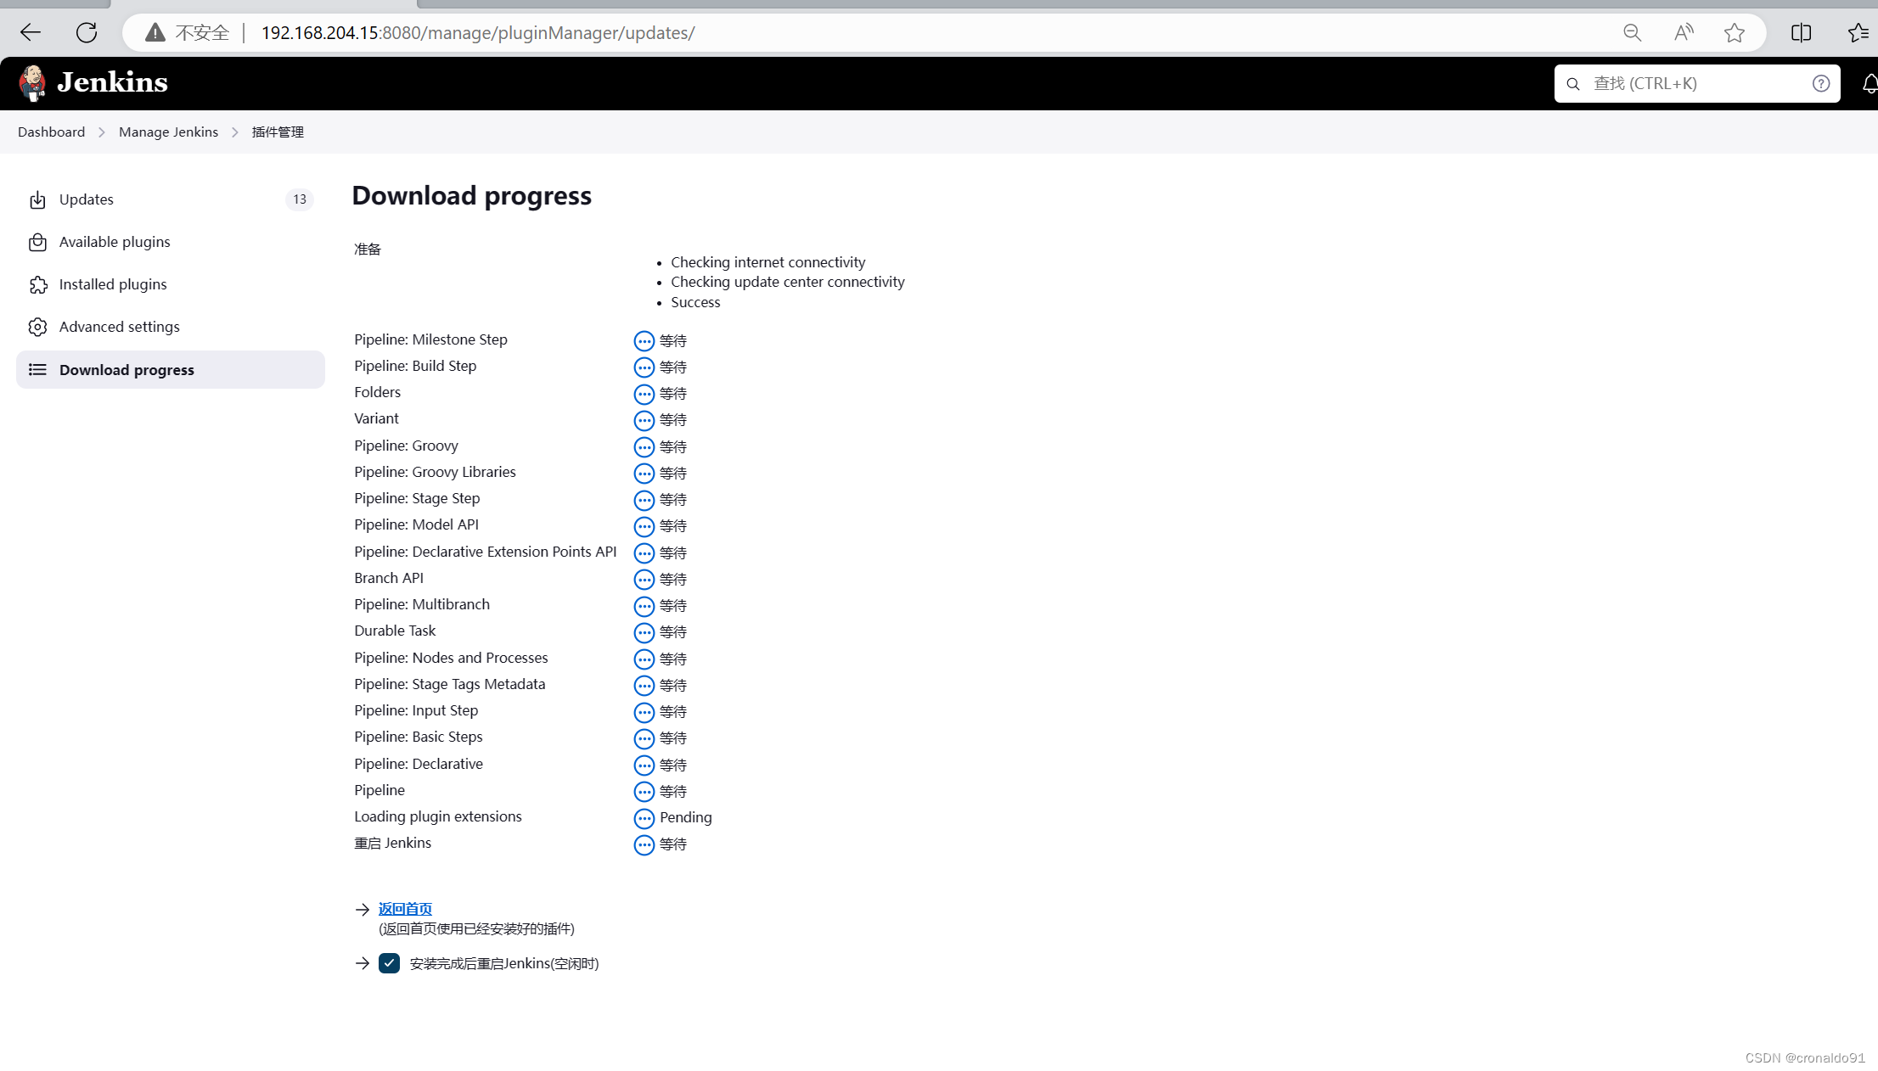Viewport: 1878px width, 1071px height.
Task: Click the not-secure warning triangle icon
Action: tap(155, 33)
